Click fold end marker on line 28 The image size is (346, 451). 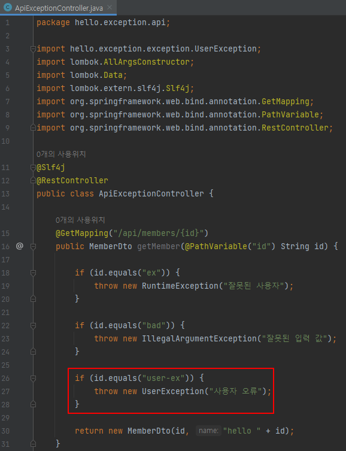pyautogui.click(x=33, y=404)
